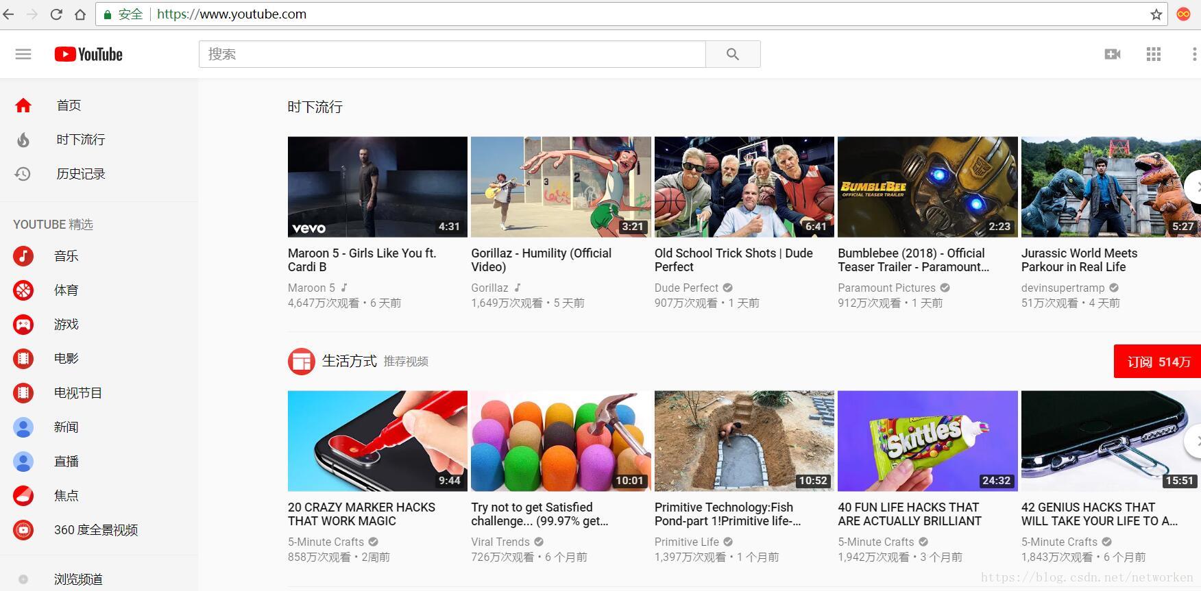Open the Maroon 5 channel link
This screenshot has height=591, width=1201.
click(311, 288)
